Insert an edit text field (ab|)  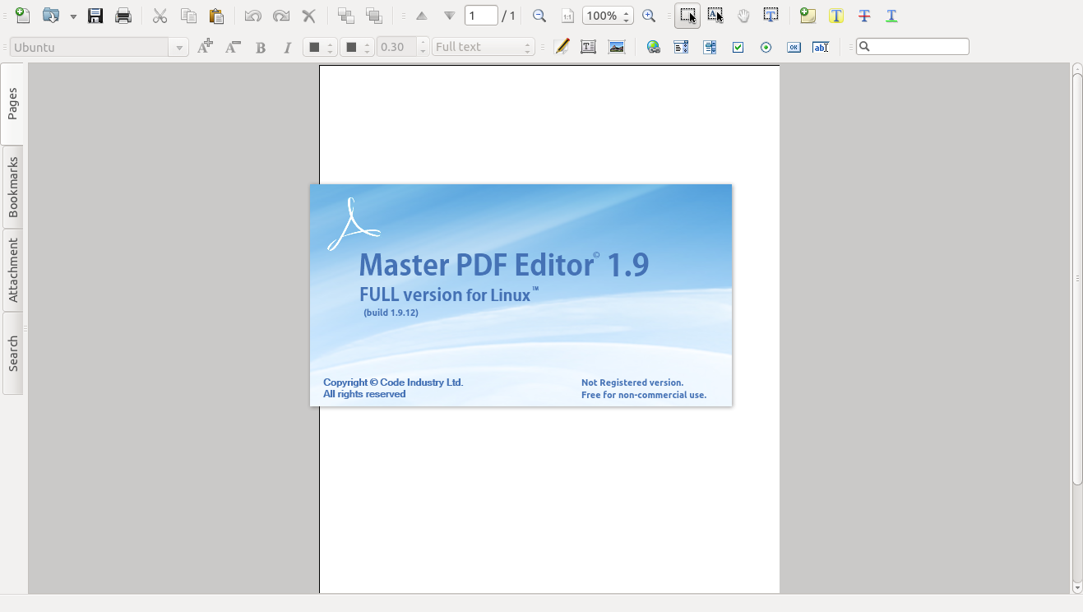[821, 47]
